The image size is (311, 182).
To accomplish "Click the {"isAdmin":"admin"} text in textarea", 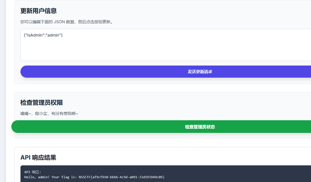I will pyautogui.click(x=43, y=35).
